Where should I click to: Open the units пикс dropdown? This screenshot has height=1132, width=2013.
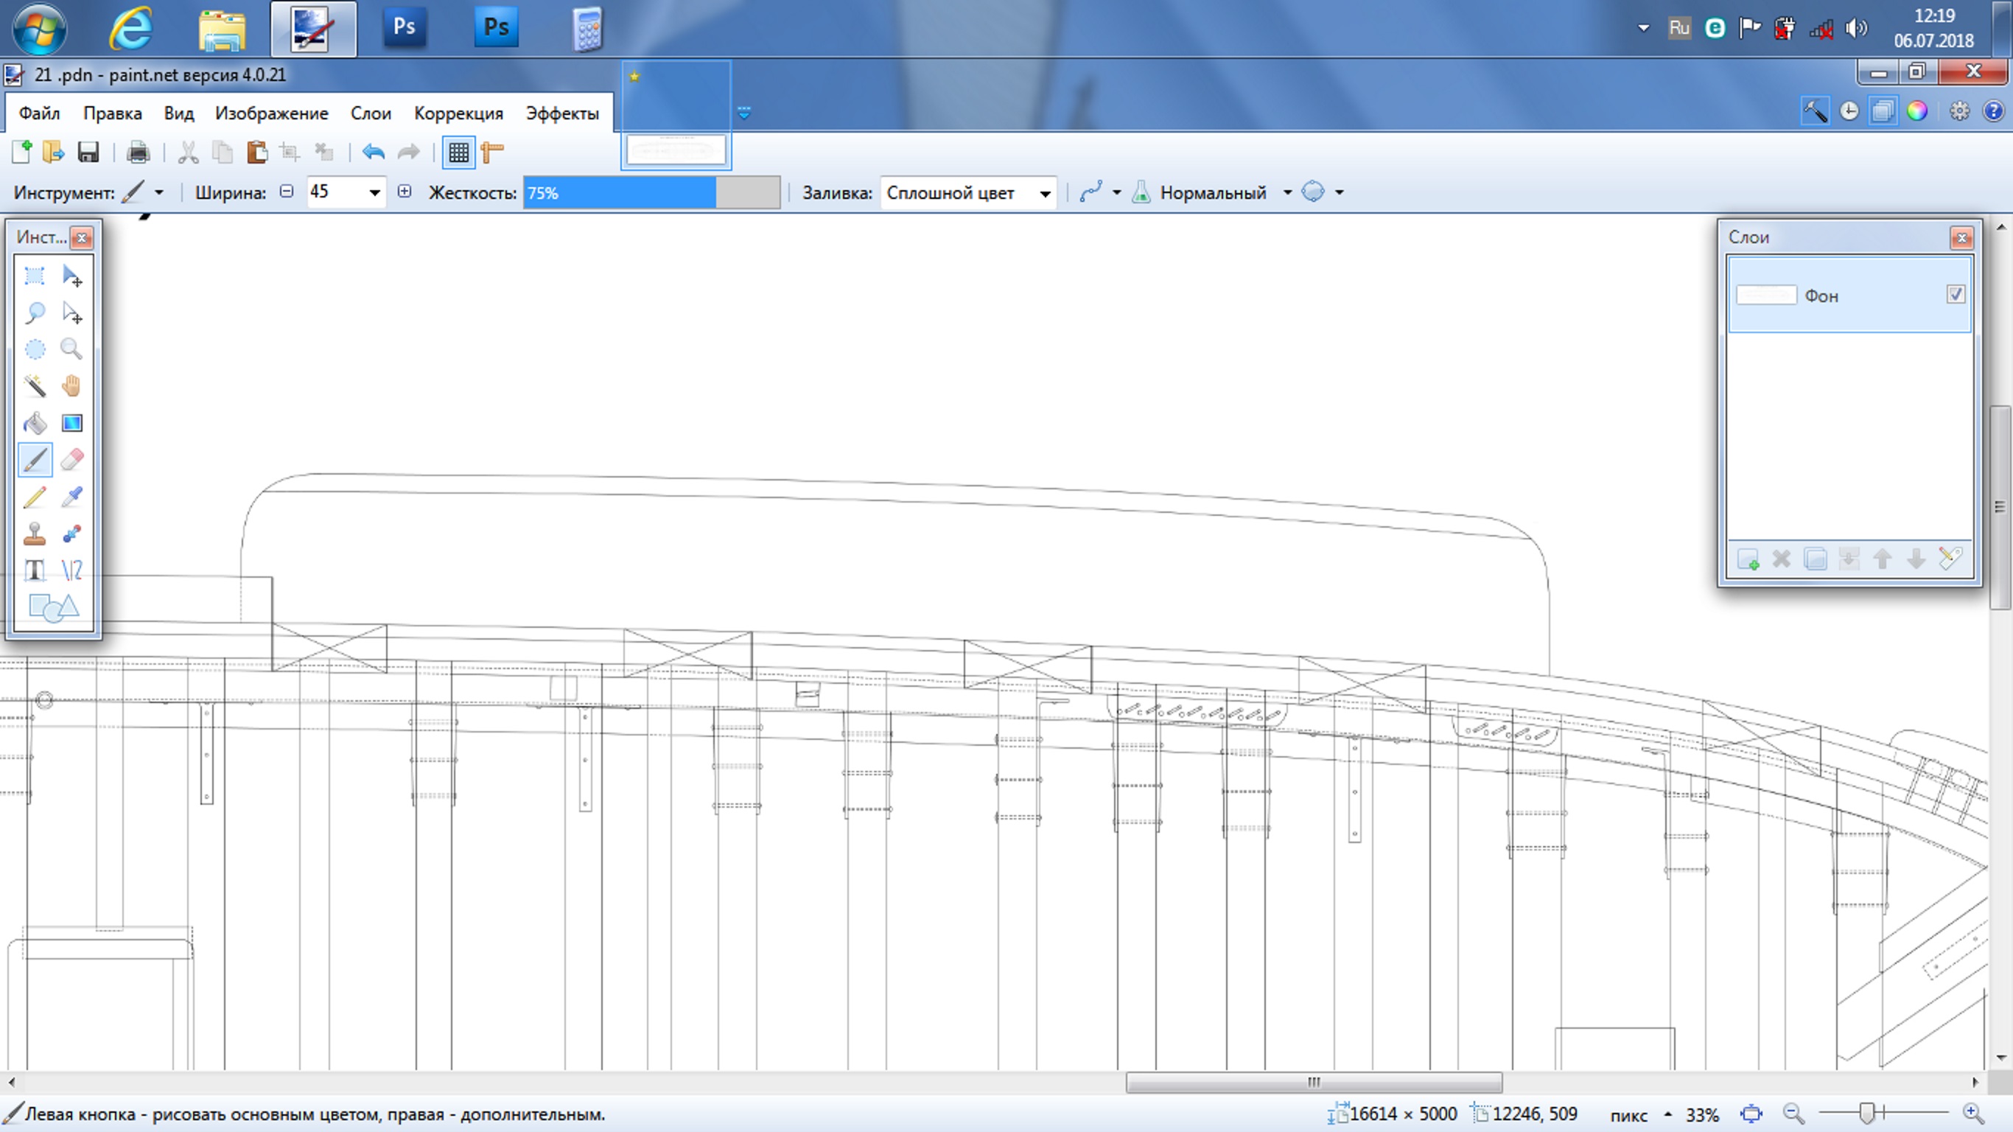pyautogui.click(x=1667, y=1114)
